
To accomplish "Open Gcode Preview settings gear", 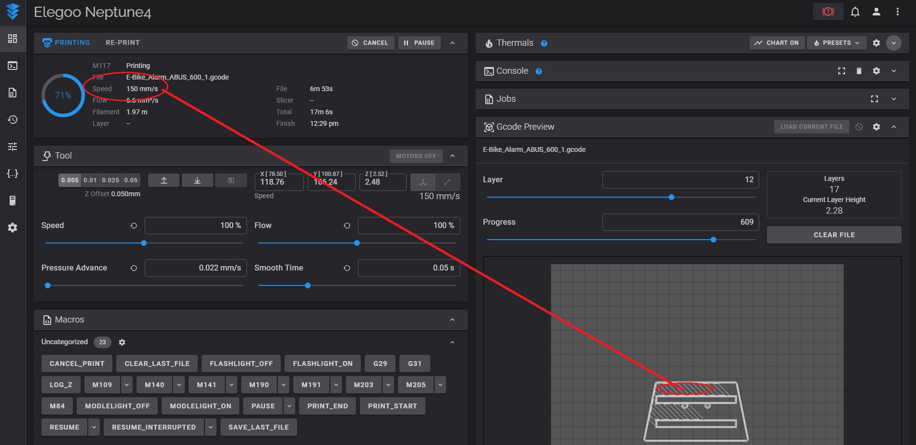I will point(876,127).
